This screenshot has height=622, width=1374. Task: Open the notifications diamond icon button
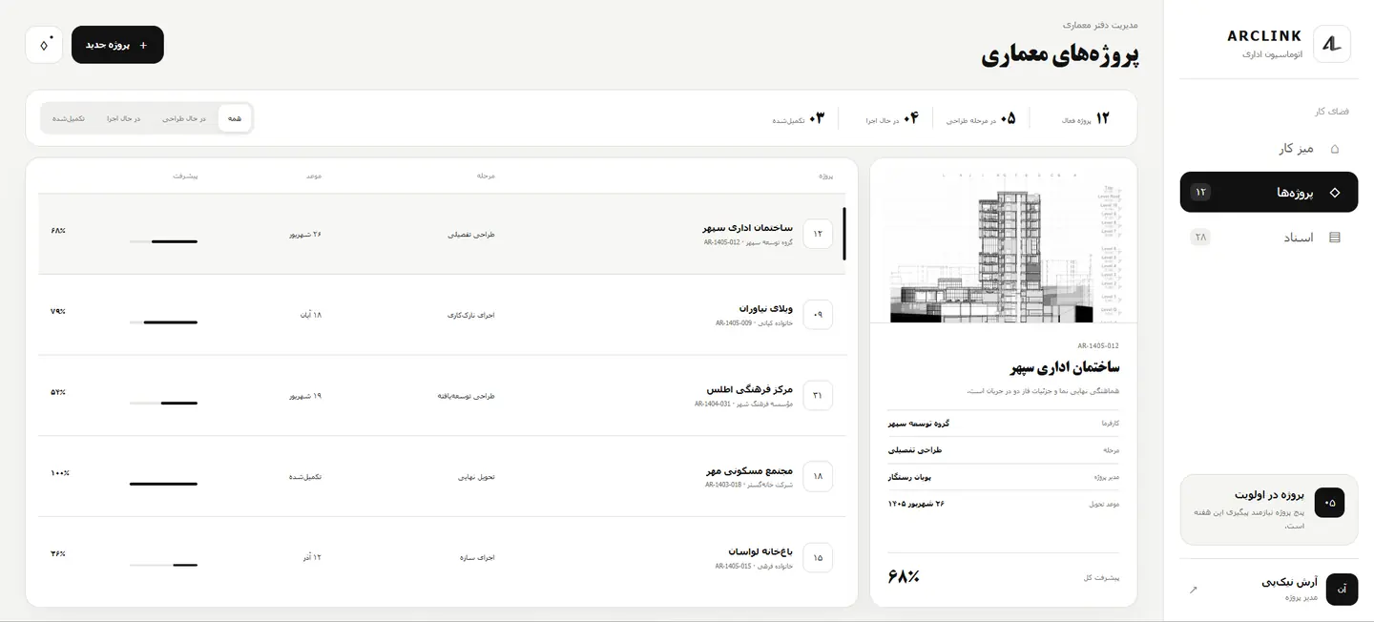tap(44, 45)
